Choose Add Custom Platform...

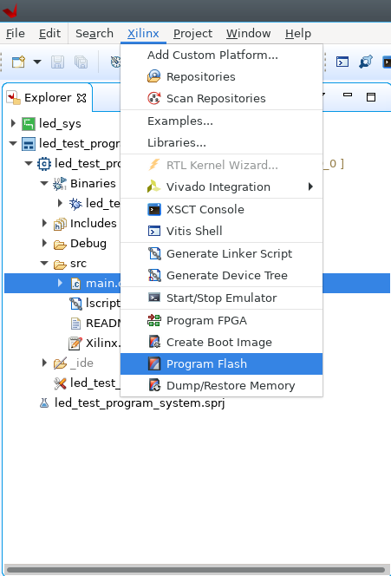[x=221, y=56]
